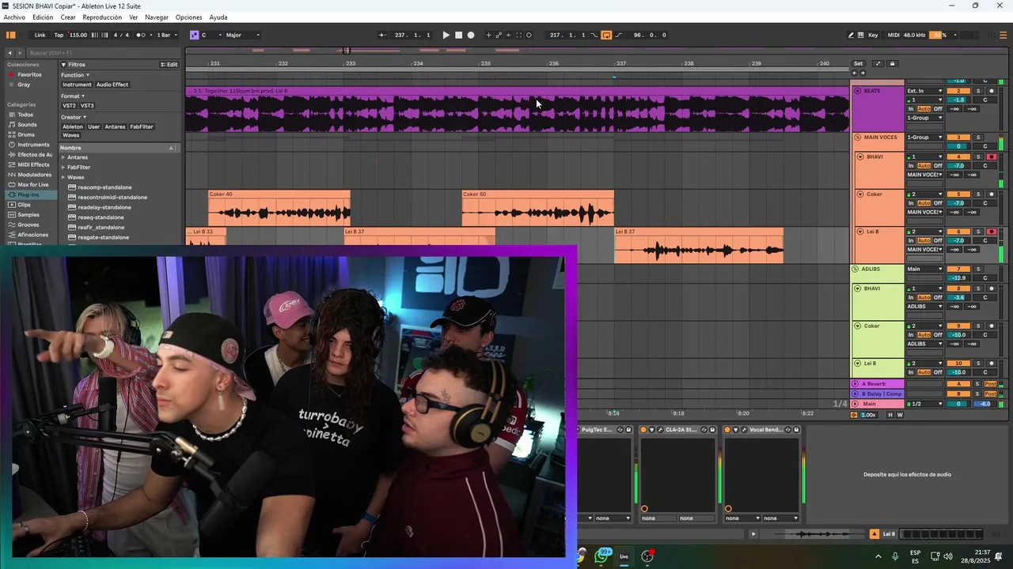Screen dimensions: 1013x569
Task: Enable the Draw Mode pencil
Action: 851,35
